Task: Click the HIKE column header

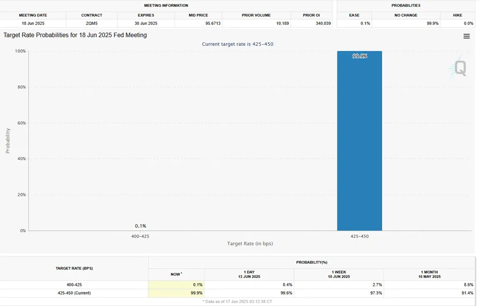Action: pyautogui.click(x=457, y=15)
